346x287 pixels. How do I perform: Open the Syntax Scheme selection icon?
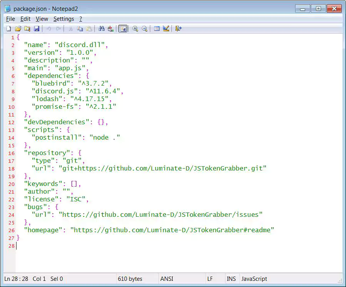pyautogui.click(x=157, y=29)
